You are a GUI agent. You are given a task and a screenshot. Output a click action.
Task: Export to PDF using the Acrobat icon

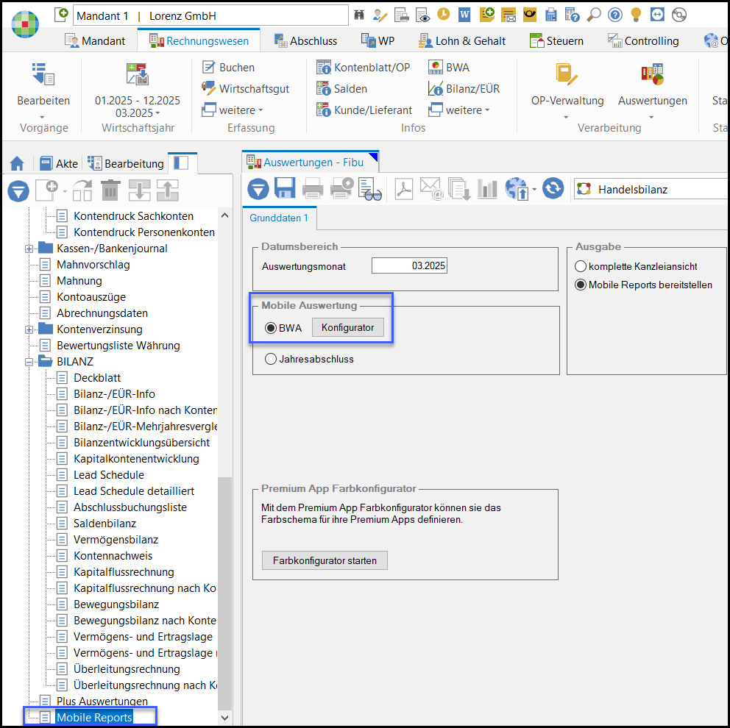pos(404,189)
